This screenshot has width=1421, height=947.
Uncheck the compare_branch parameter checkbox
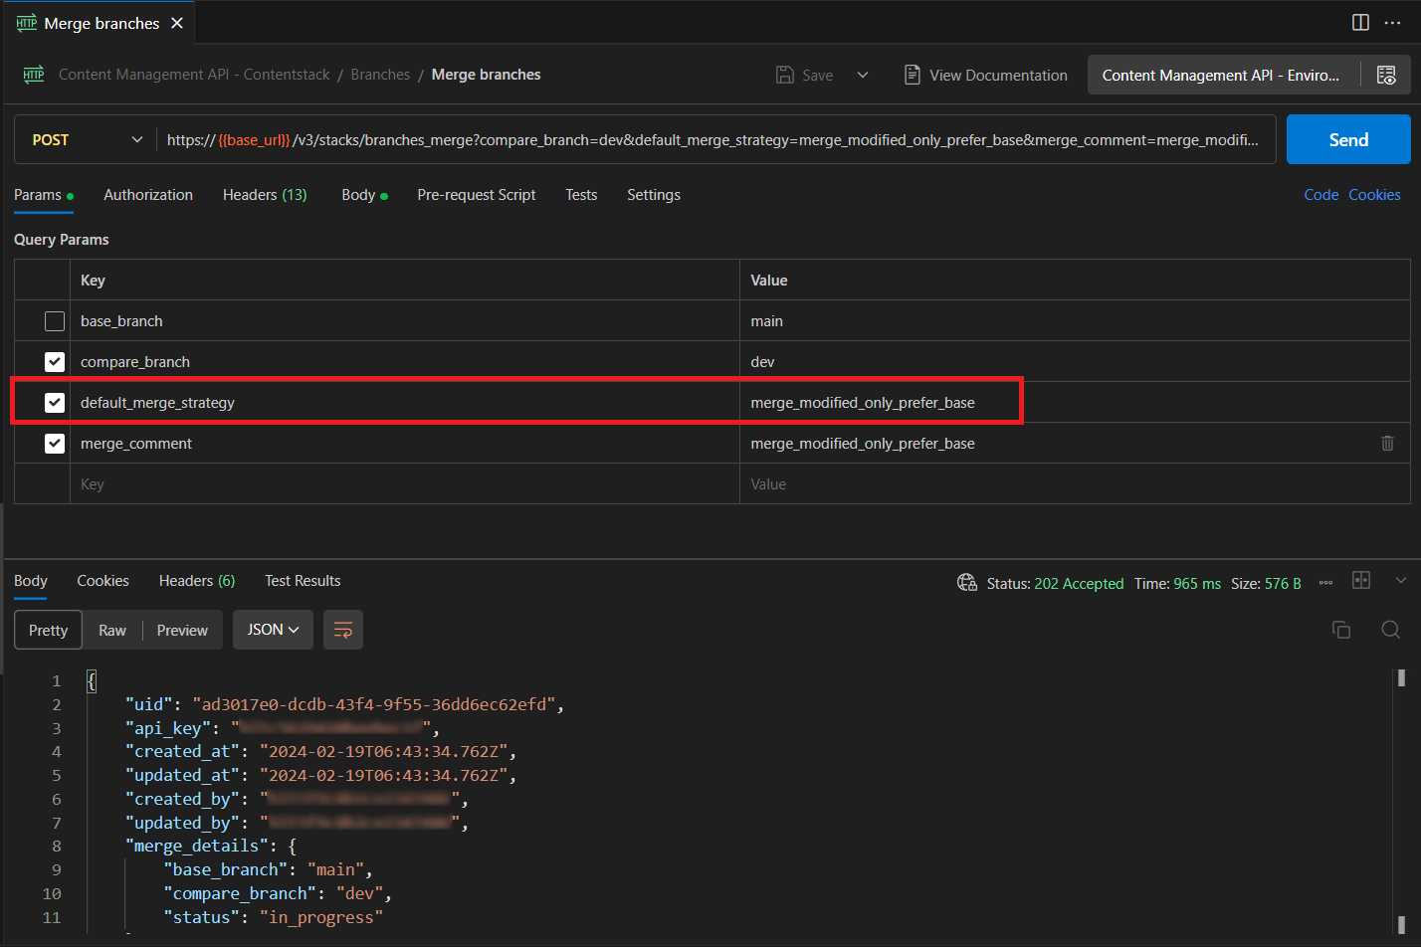pos(55,362)
